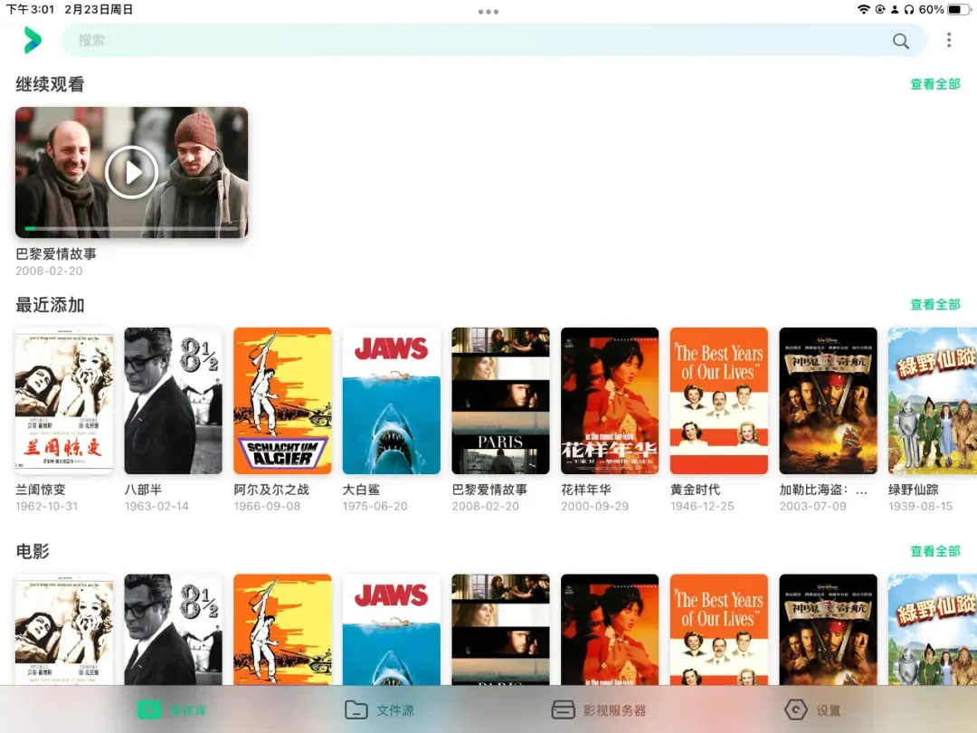
Task: Select Best Years poster in 电影 row
Action: (x=719, y=630)
